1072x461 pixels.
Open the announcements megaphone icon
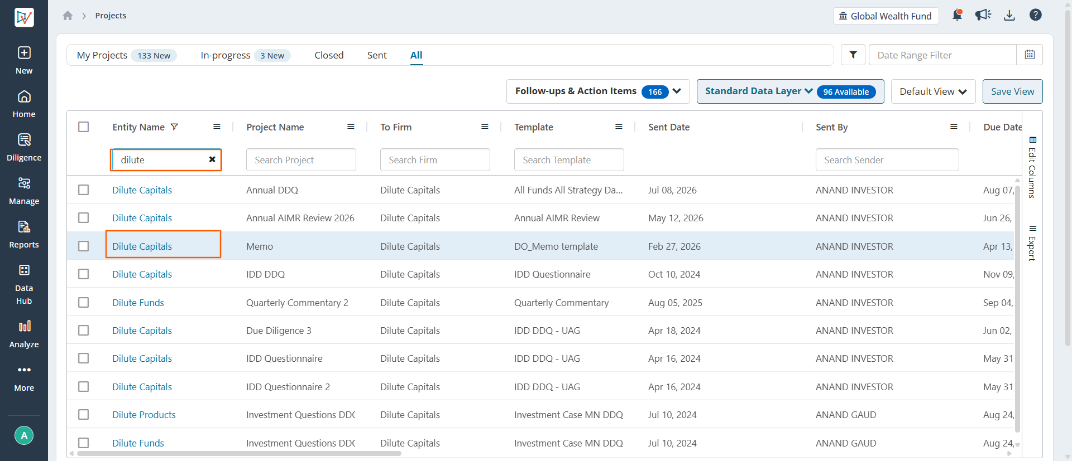[x=983, y=15]
